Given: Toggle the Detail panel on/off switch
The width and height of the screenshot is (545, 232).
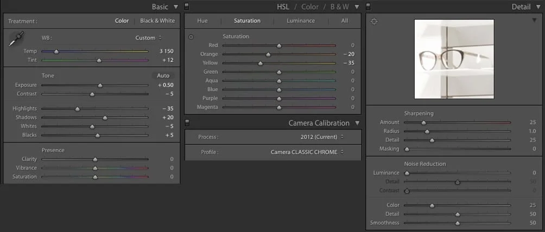Looking at the screenshot, I should [369, 7].
